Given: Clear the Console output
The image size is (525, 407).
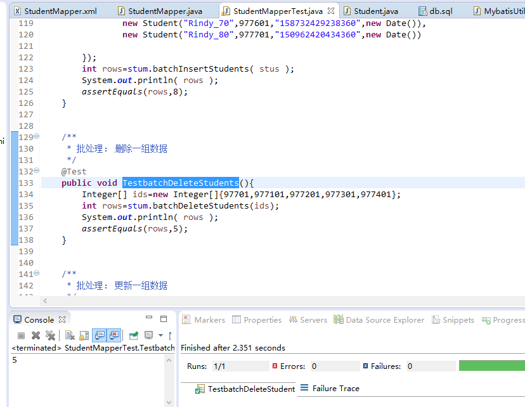Looking at the screenshot, I should (x=70, y=335).
